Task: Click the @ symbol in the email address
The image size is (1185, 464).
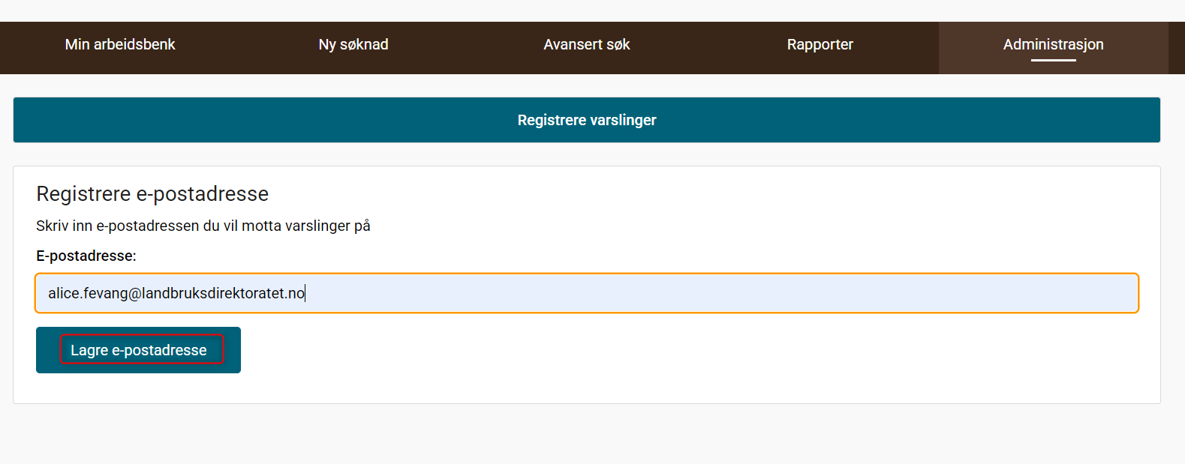Action: tap(135, 294)
